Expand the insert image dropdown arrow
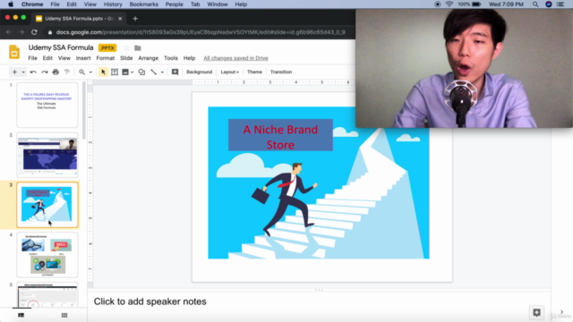 pyautogui.click(x=132, y=72)
